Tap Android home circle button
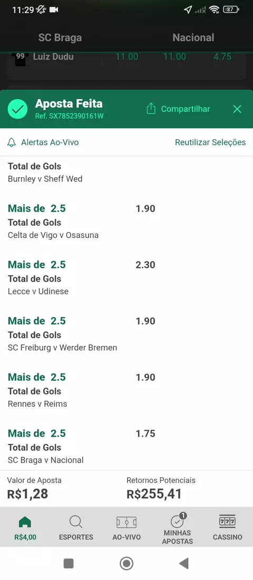The image size is (253, 580). (x=126, y=563)
